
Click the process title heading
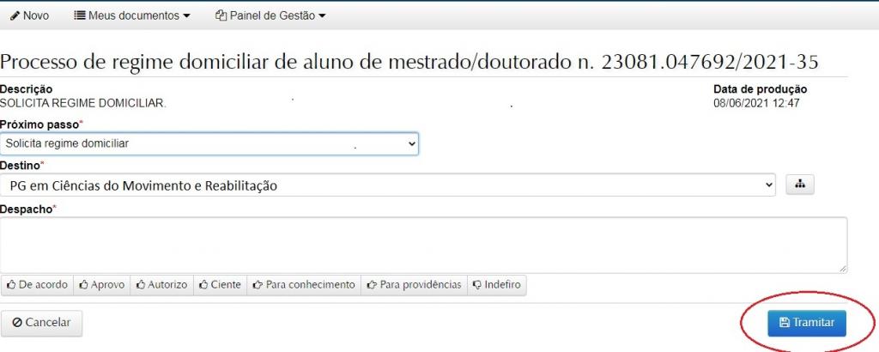[x=409, y=61]
